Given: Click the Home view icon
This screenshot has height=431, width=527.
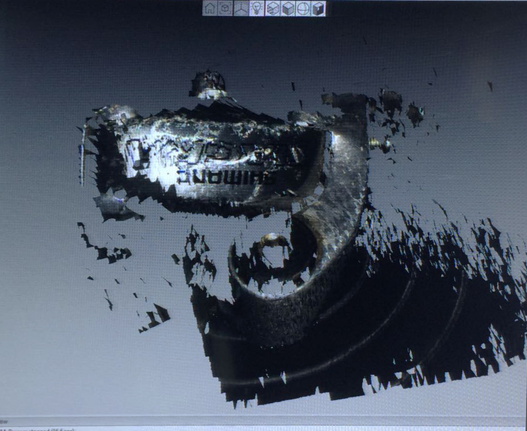Looking at the screenshot, I should [210, 8].
